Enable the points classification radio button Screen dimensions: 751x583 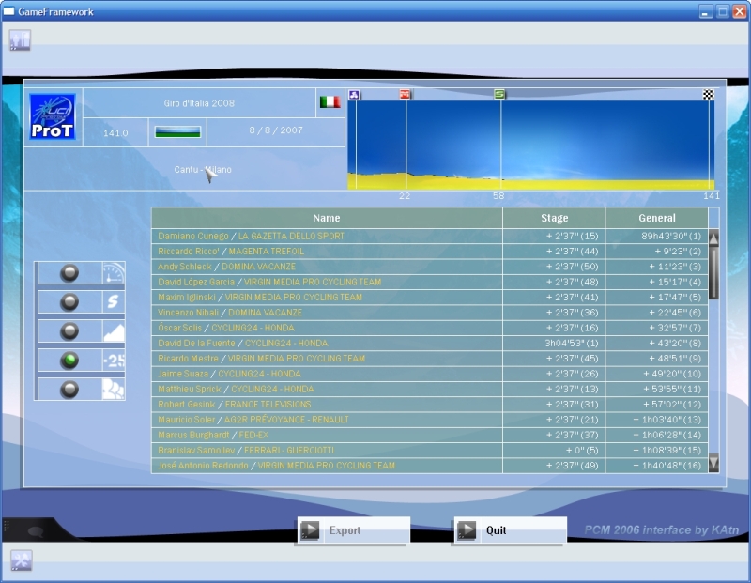coord(69,302)
